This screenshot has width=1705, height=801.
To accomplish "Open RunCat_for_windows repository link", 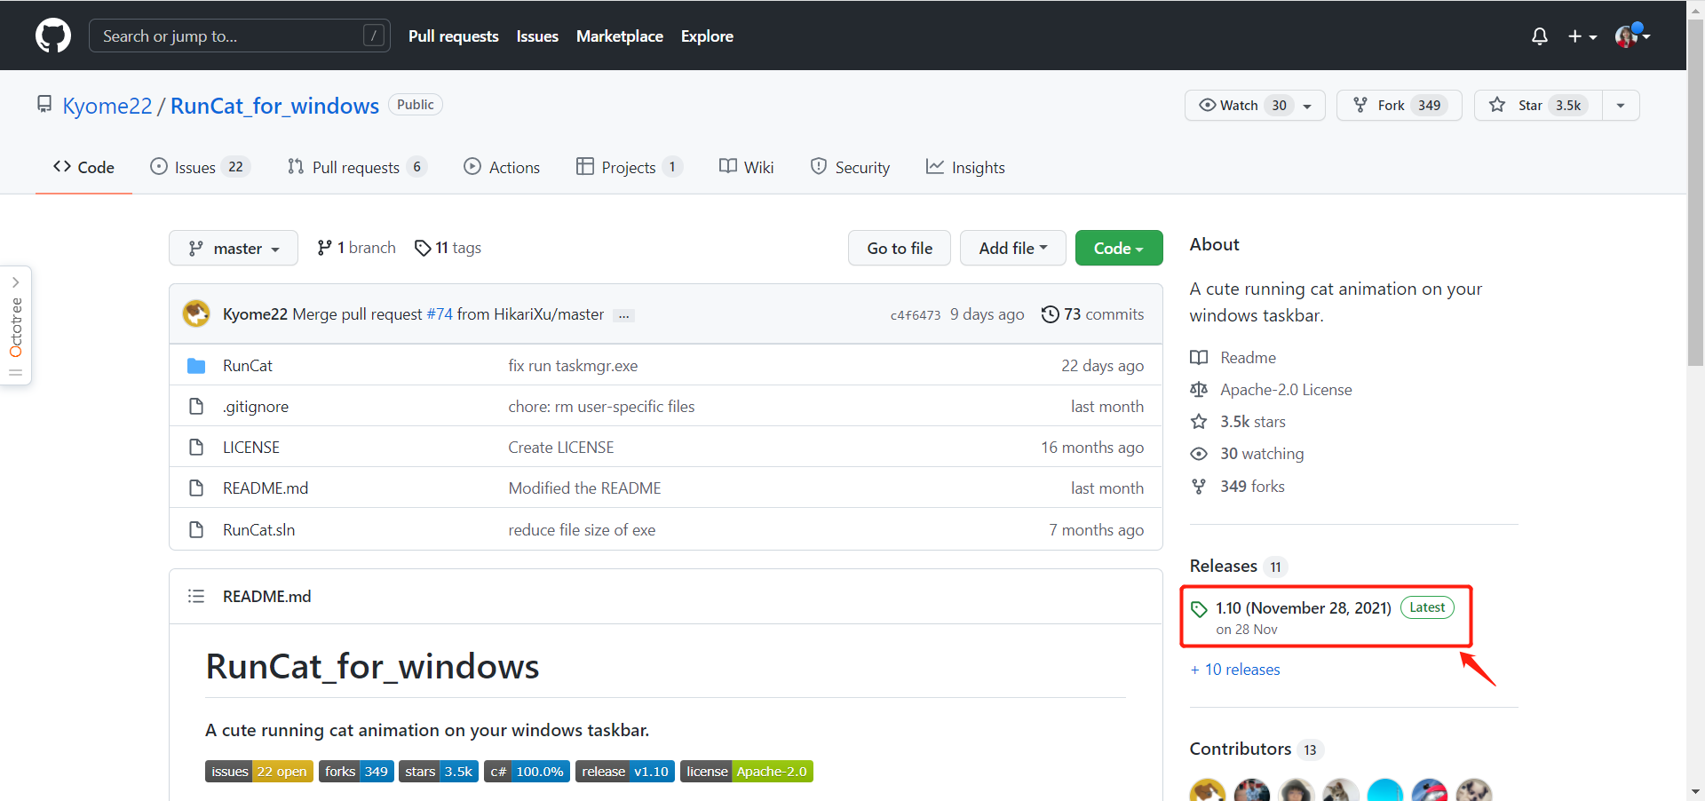I will (274, 106).
